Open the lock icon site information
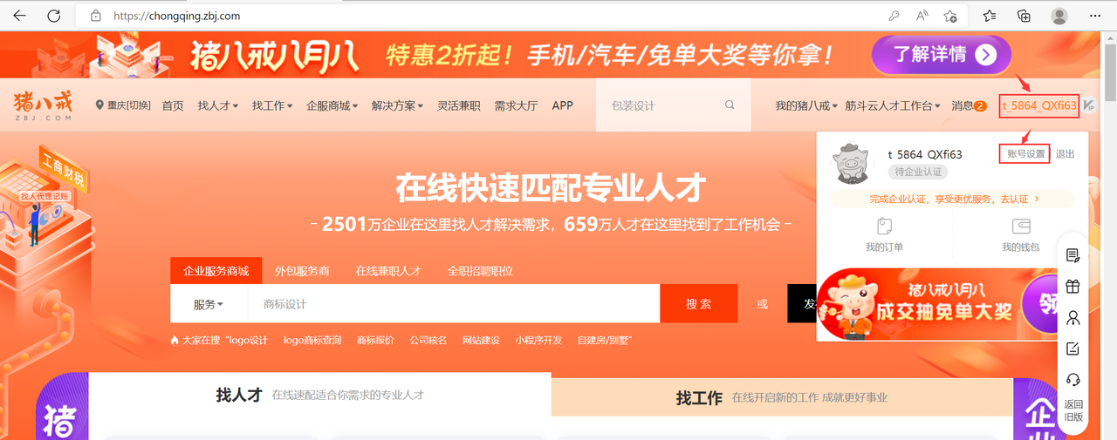Image resolution: width=1117 pixels, height=440 pixels. 96,16
